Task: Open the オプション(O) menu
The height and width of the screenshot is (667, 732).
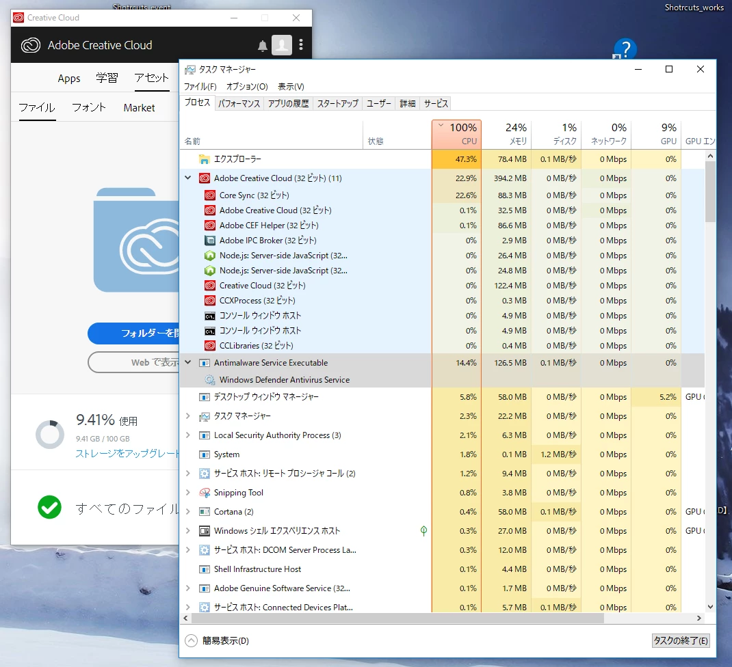Action: pyautogui.click(x=247, y=87)
